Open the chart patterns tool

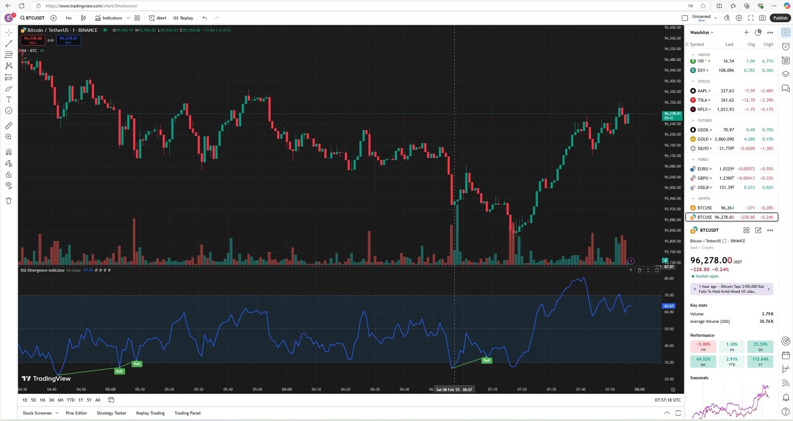pos(9,66)
